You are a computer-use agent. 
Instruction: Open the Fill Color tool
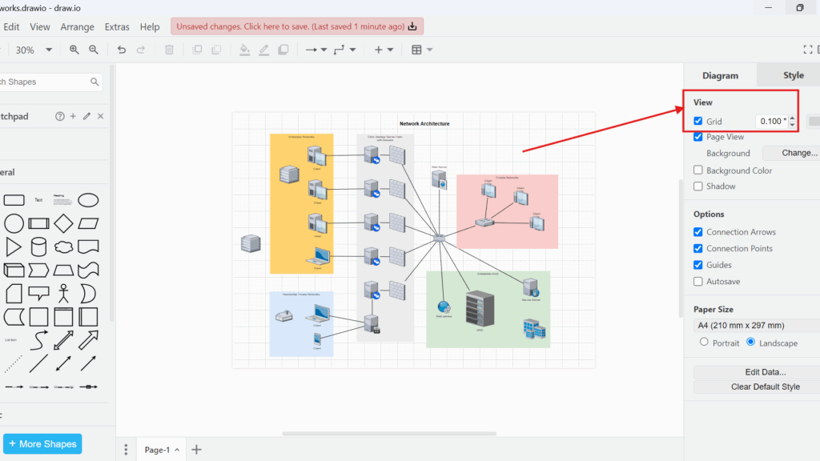pyautogui.click(x=244, y=50)
